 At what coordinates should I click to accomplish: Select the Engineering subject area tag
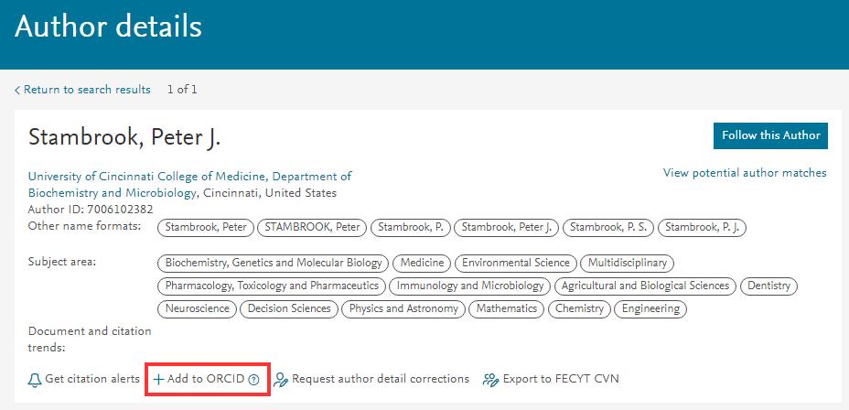pyautogui.click(x=650, y=308)
